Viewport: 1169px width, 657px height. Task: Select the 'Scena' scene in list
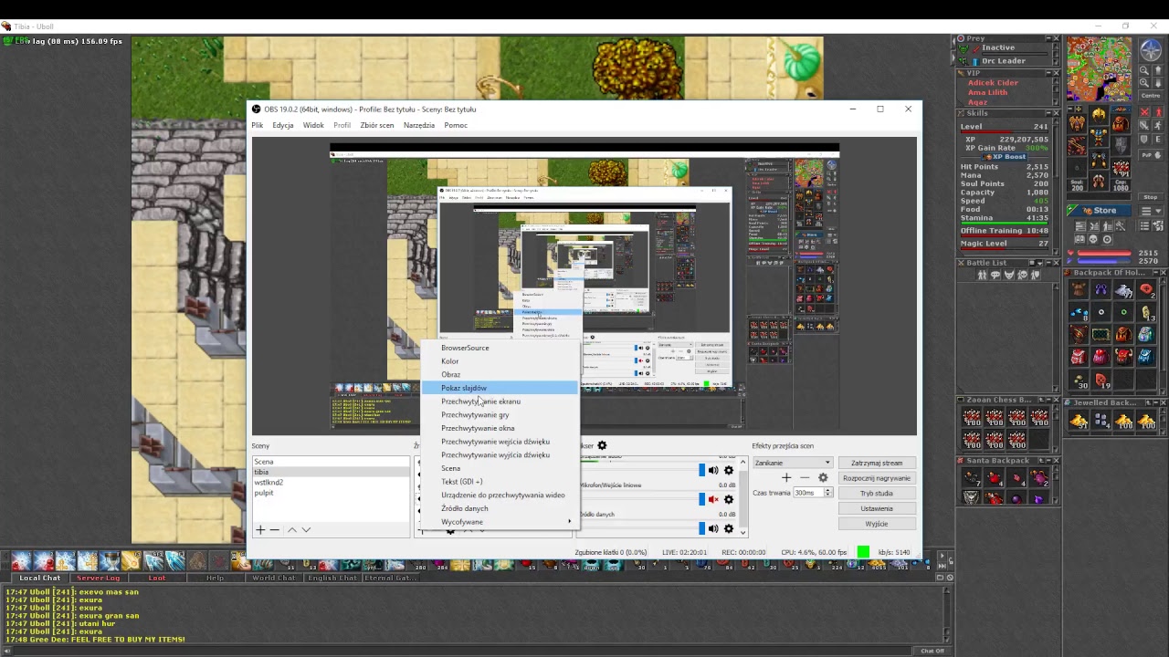331,462
